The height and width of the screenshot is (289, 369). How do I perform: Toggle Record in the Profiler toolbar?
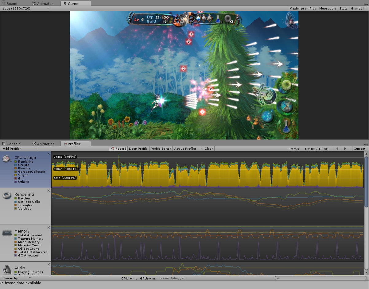118,149
